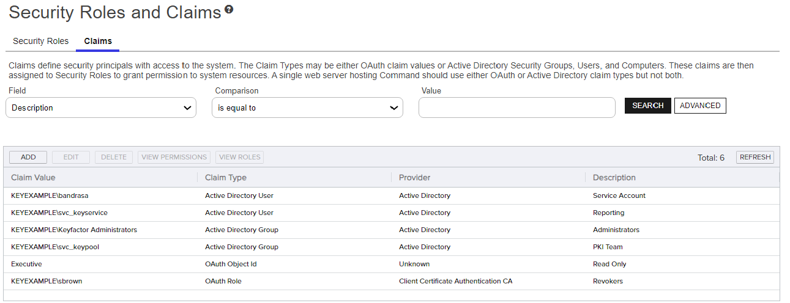Click the Delete toolbar button
Viewport: 790px width, 303px height.
click(x=114, y=157)
